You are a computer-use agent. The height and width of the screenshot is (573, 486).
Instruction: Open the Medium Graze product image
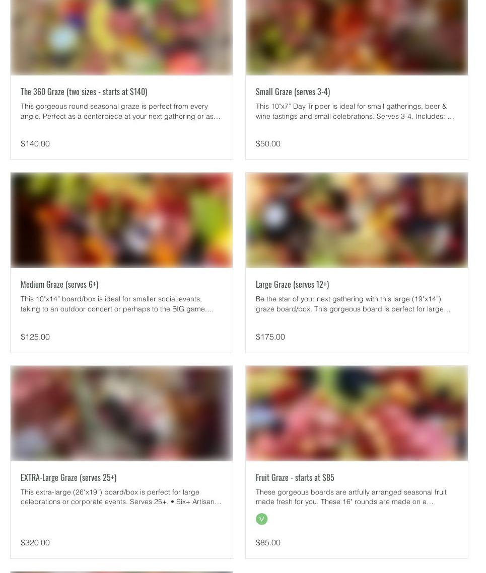tap(121, 220)
